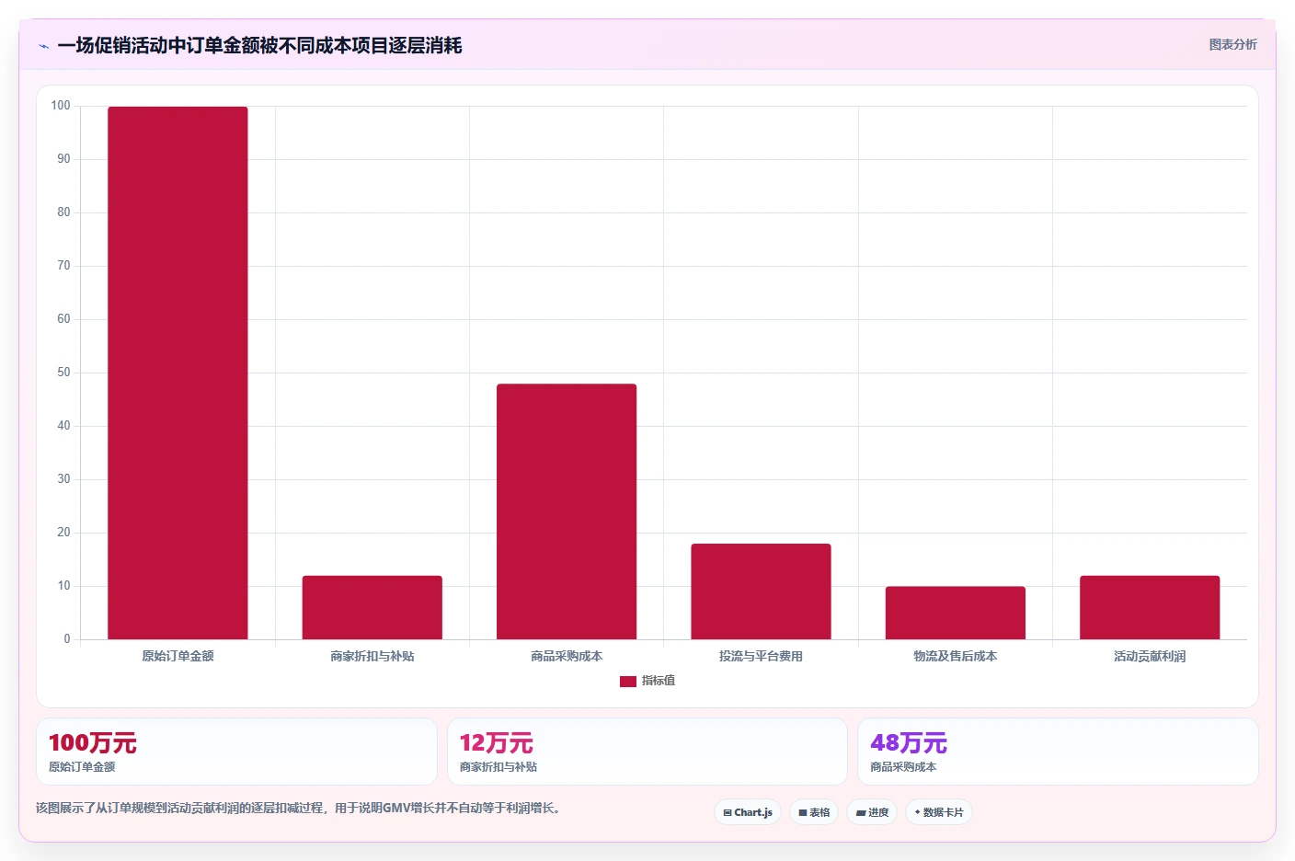Screen dimensions: 1295x861
Task: Click the x-axis label 投流与平台费用
Action: (x=761, y=656)
